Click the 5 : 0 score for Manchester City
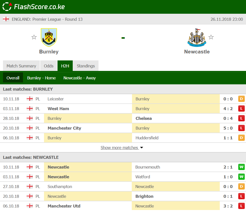The width and height of the screenshot is (246, 212). 228,128
